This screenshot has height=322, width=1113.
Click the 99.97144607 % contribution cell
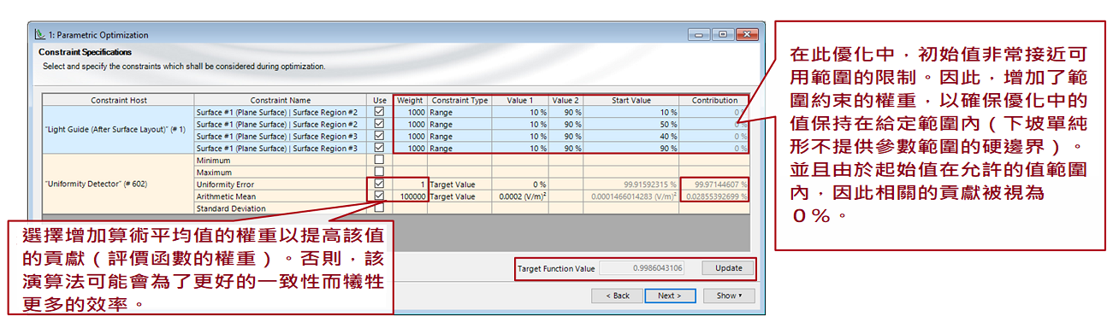coord(715,184)
